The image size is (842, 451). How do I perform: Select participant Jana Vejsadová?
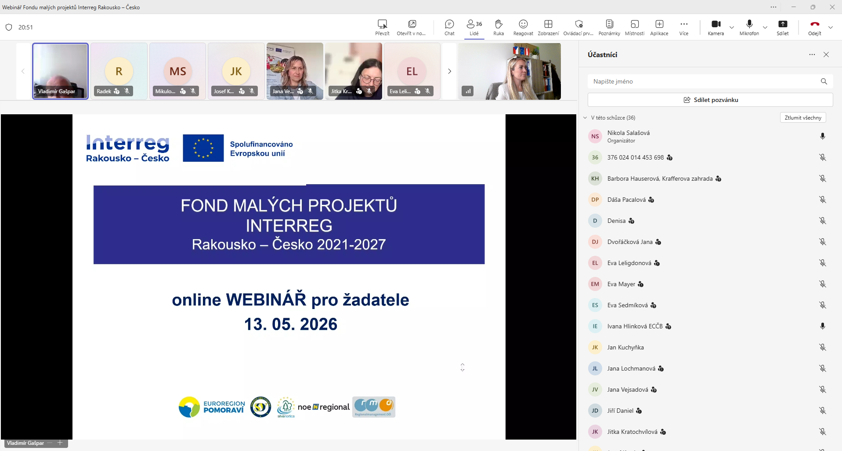pos(710,389)
